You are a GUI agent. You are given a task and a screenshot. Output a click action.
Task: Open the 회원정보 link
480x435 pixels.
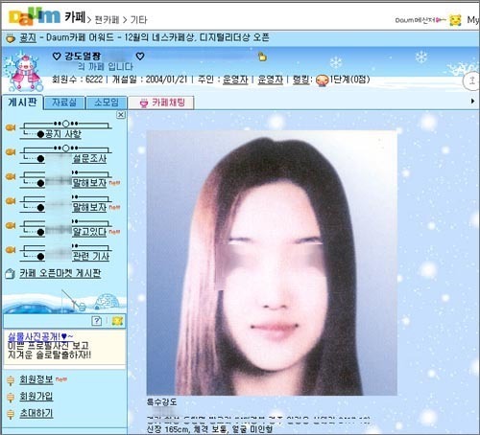pos(36,379)
